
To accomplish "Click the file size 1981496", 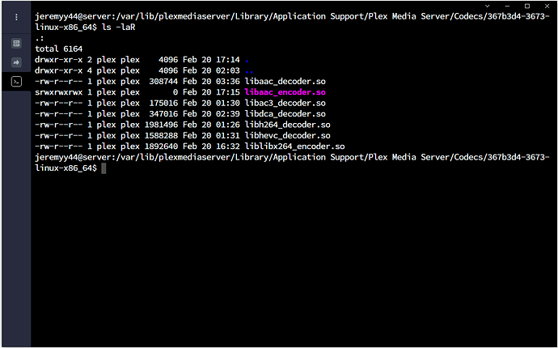I will click(161, 125).
